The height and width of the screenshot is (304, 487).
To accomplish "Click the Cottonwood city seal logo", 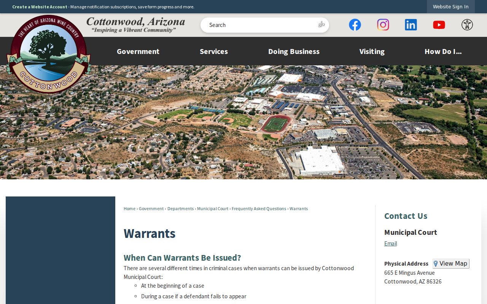I will (48, 54).
